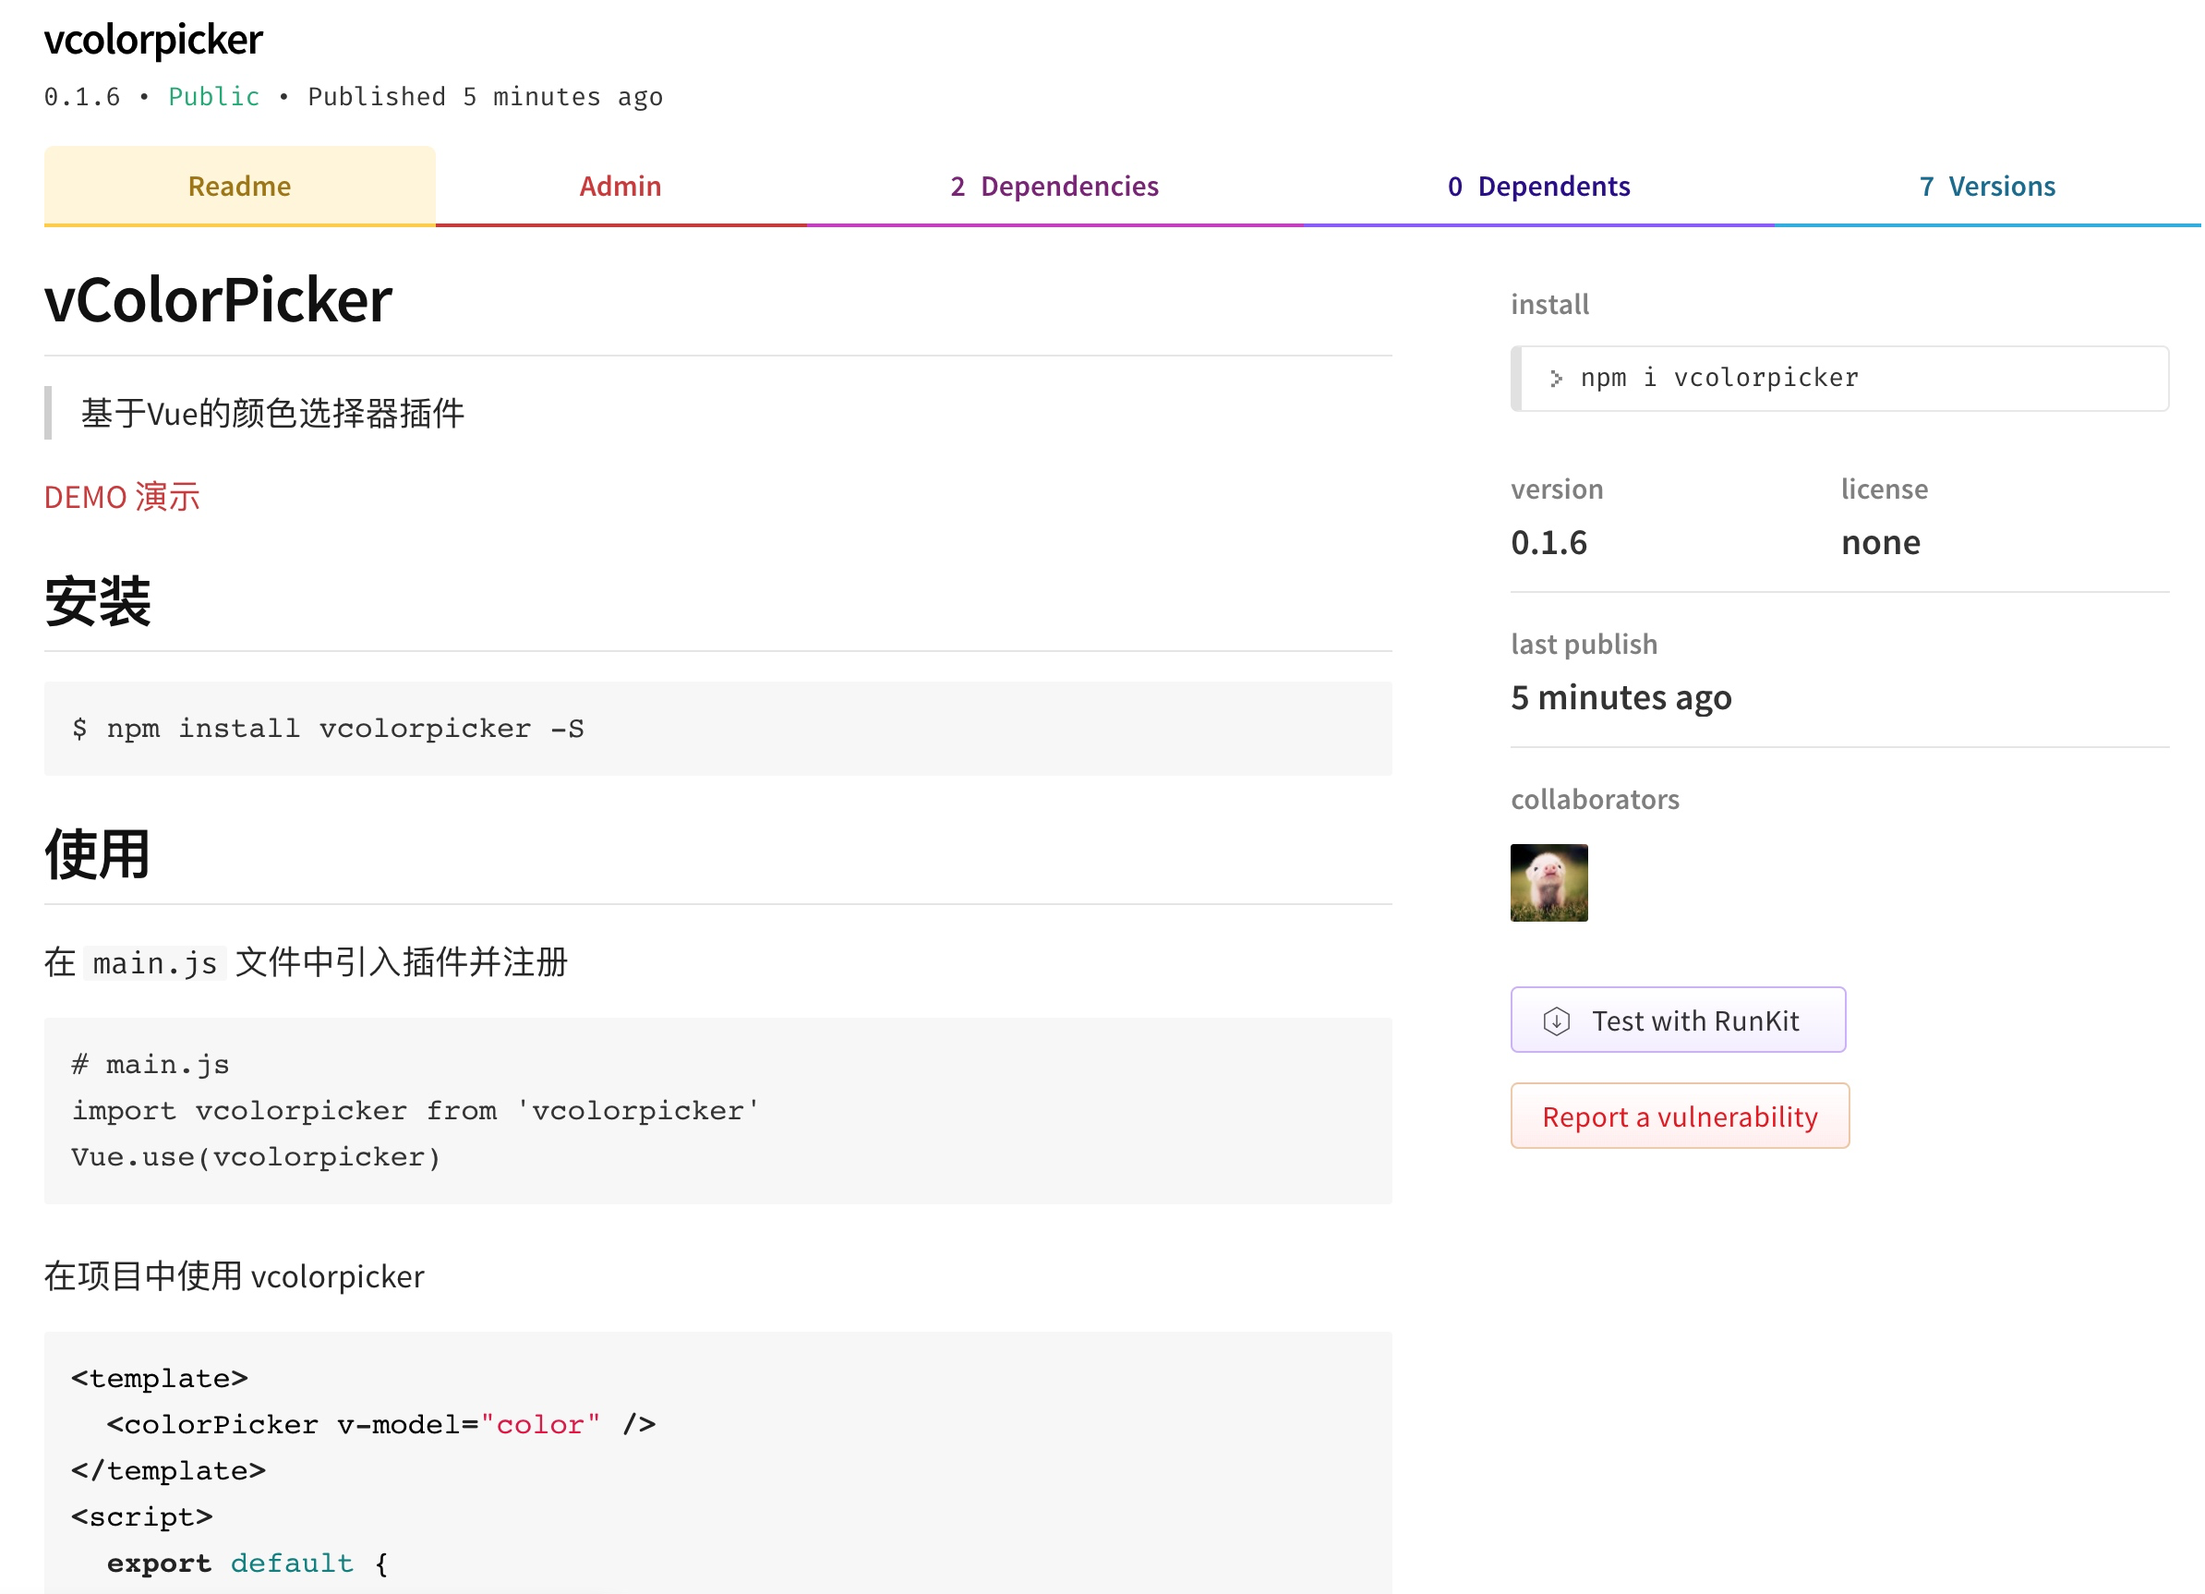Select the Published 5 minutes ago text
This screenshot has width=2205, height=1594.
pyautogui.click(x=485, y=96)
